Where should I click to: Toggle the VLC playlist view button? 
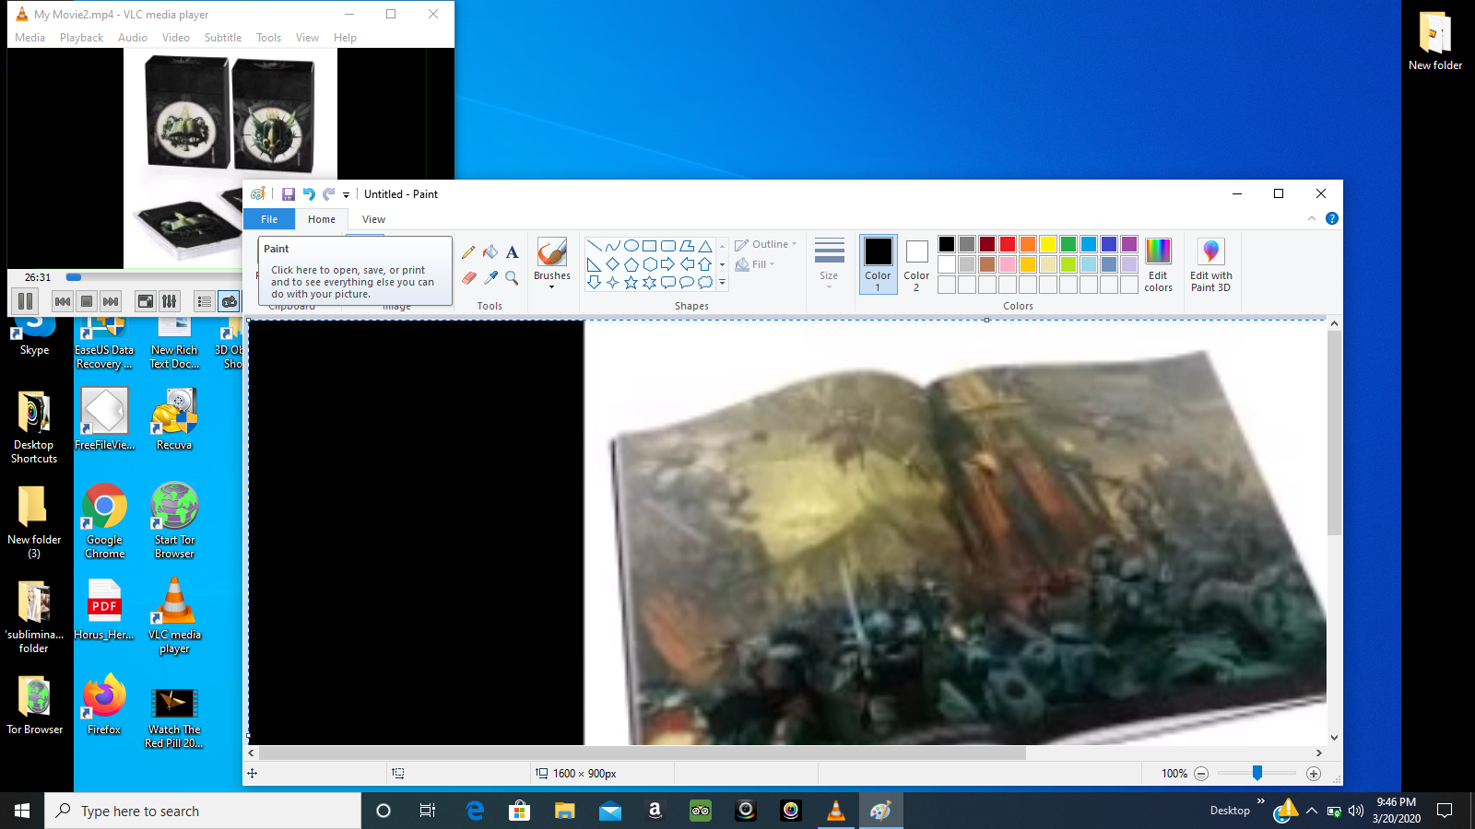[x=205, y=301]
